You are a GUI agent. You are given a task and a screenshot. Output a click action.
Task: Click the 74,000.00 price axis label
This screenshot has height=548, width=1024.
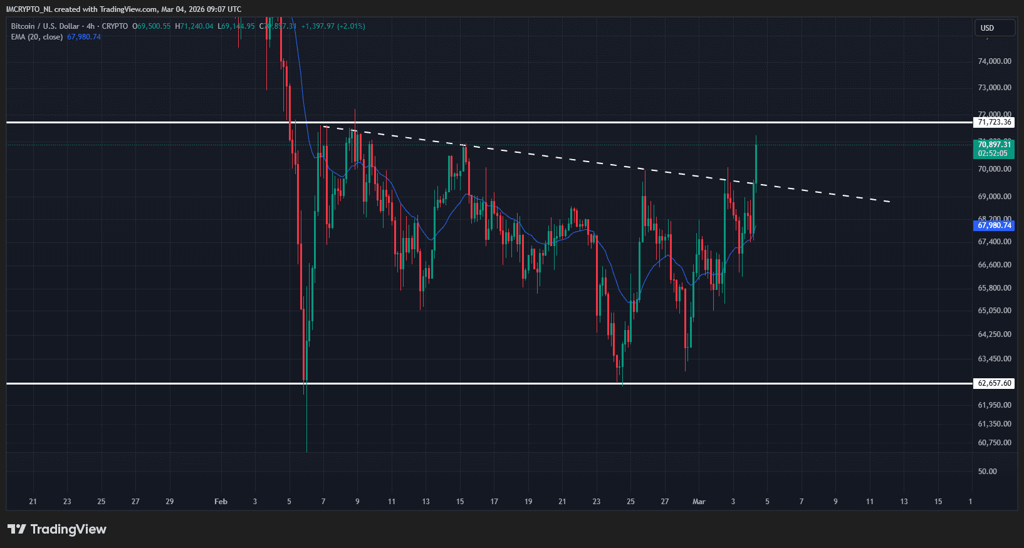click(994, 61)
